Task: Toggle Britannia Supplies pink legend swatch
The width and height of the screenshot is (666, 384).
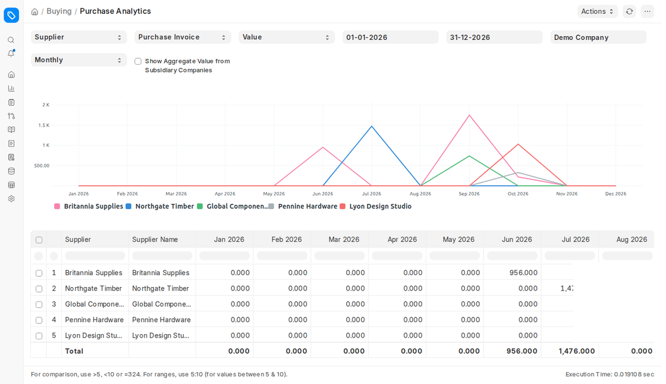Action: coord(57,206)
